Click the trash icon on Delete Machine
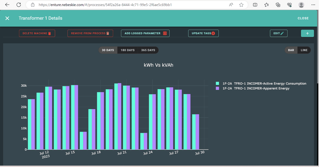319x167 pixels. (x=49, y=33)
